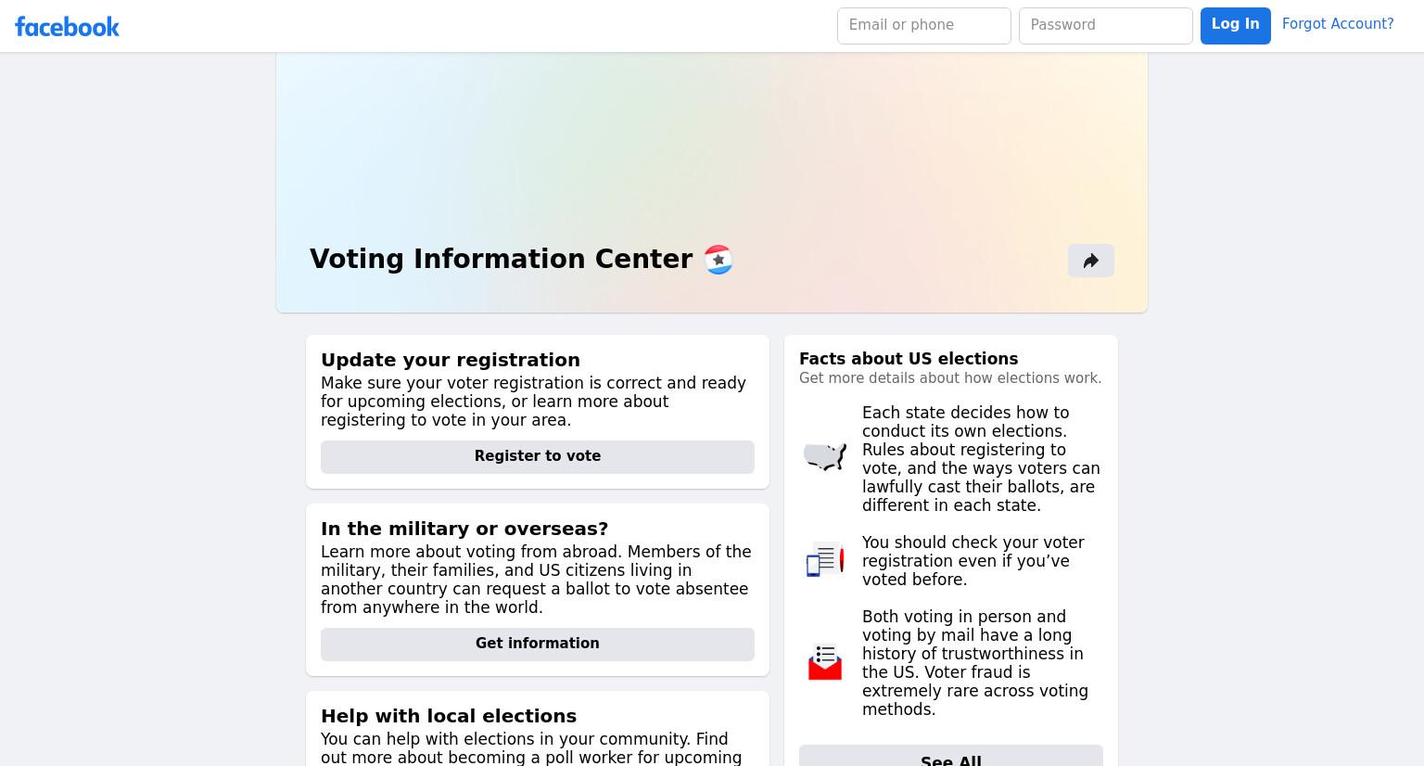Click the mail ballot envelope icon
Screen dimensions: 1424x766
[x=825, y=662]
